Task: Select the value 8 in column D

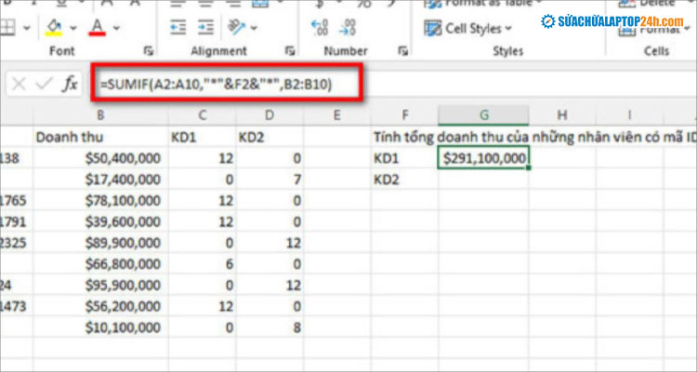Action: 270,328
